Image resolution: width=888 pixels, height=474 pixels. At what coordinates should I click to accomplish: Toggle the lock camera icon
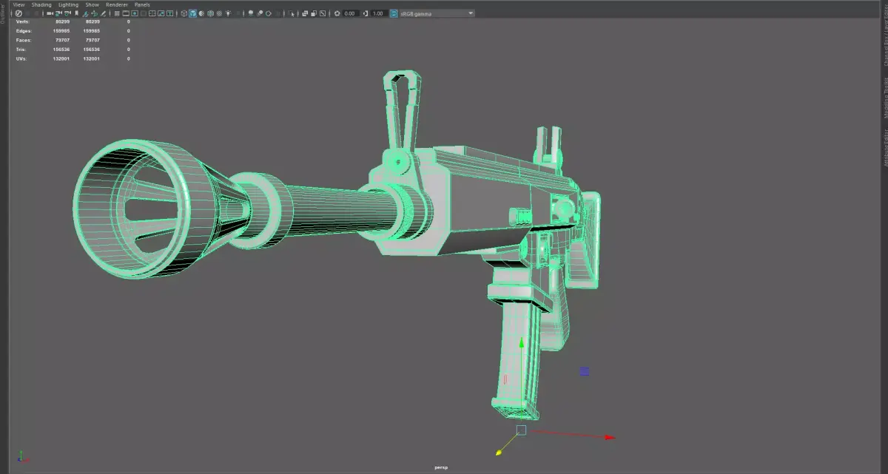click(58, 13)
